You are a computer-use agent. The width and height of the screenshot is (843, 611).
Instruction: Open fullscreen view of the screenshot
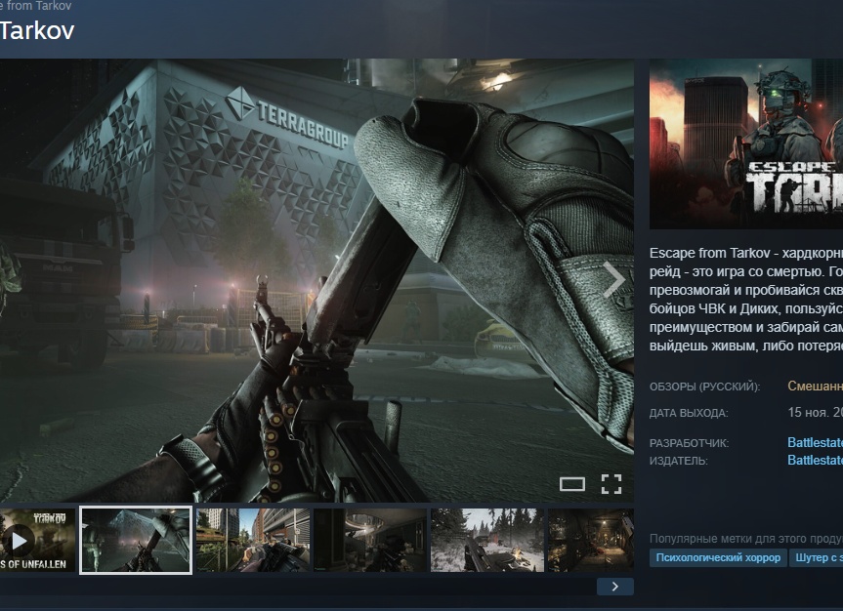(611, 484)
